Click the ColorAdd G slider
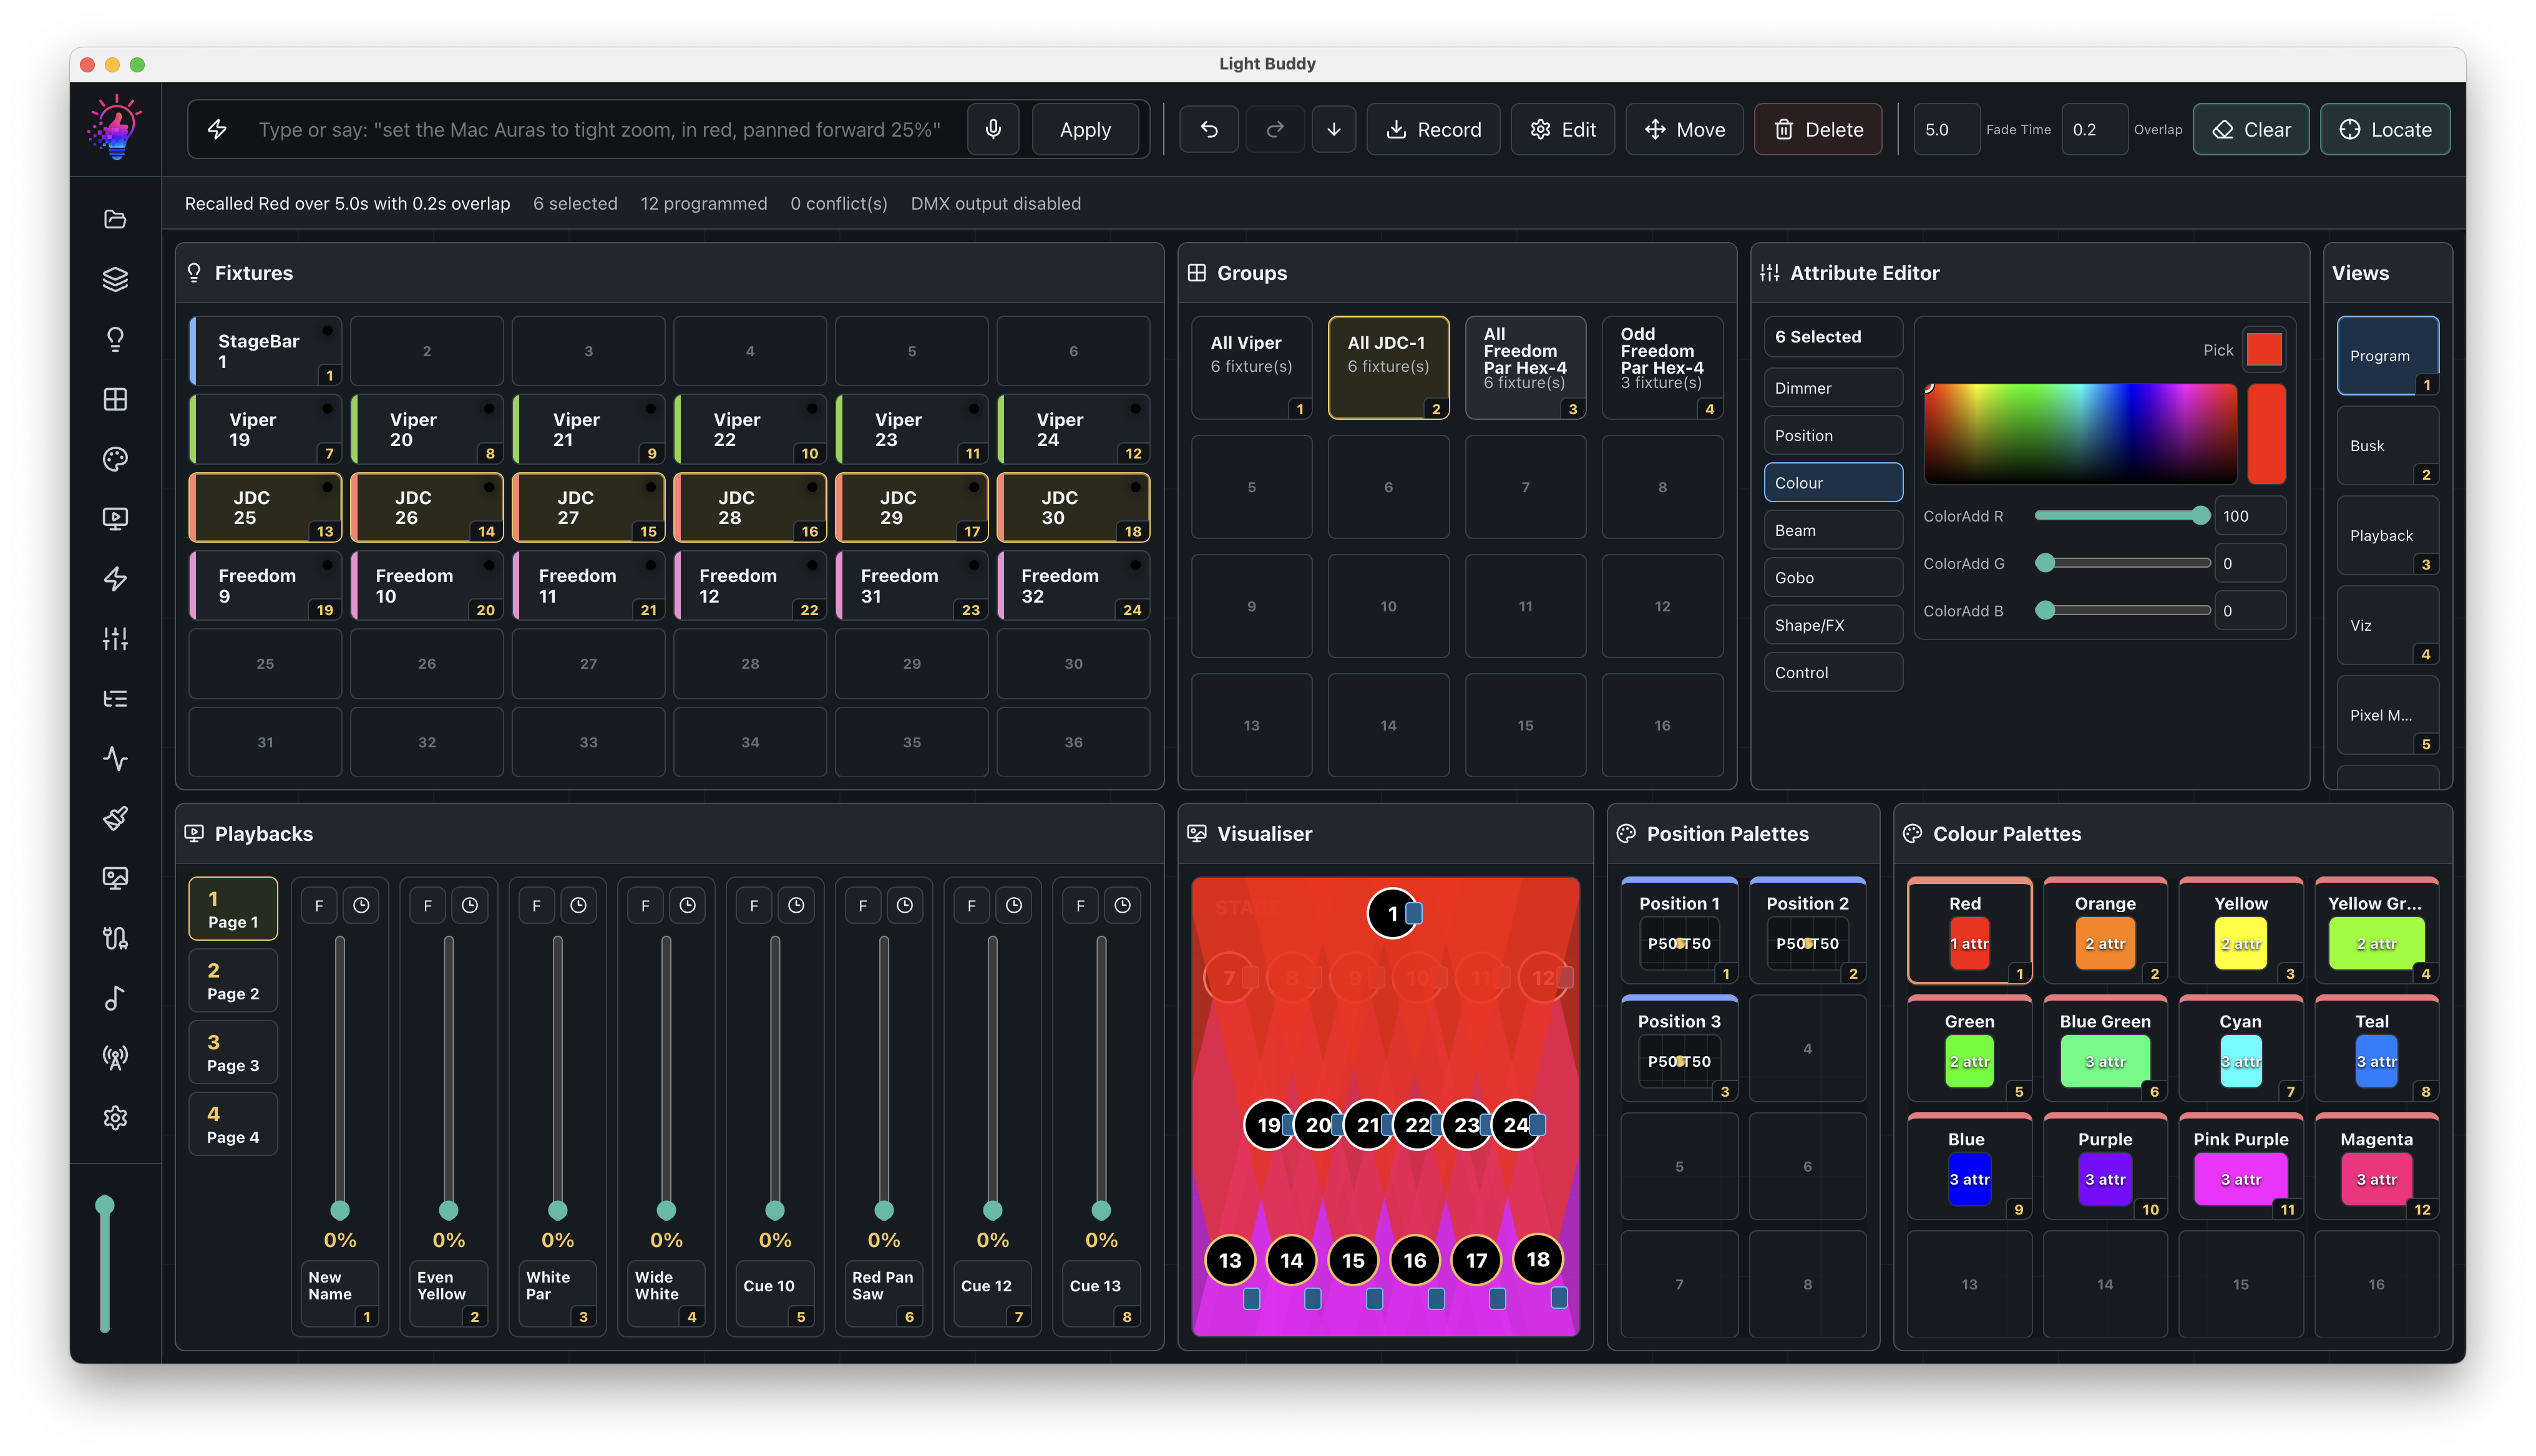 (2123, 563)
